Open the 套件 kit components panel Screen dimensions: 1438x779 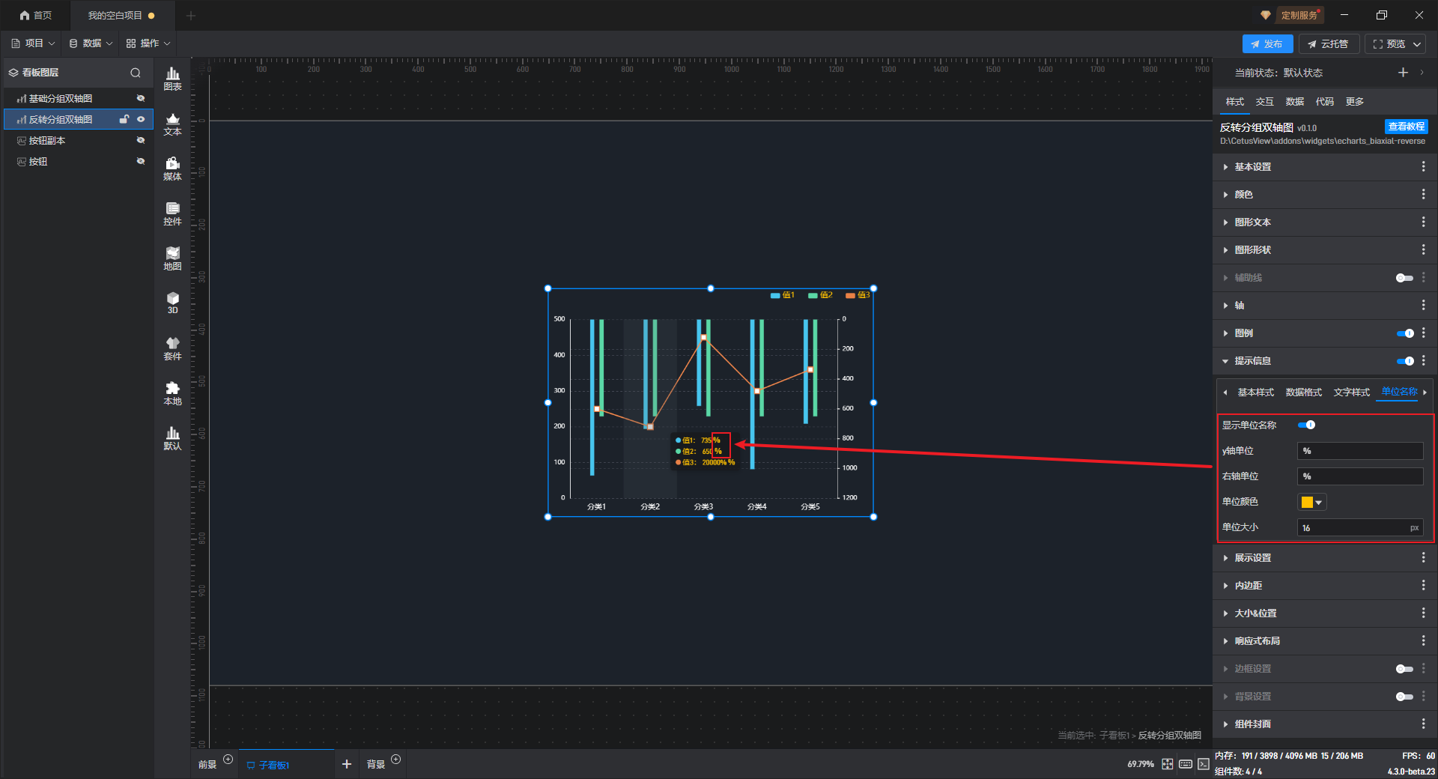point(172,348)
